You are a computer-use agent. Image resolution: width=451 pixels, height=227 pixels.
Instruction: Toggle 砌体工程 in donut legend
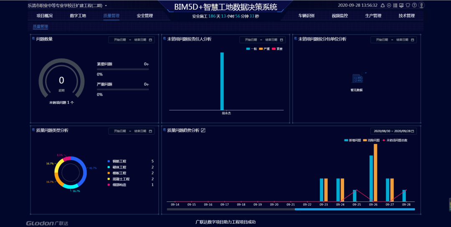coord(117,167)
